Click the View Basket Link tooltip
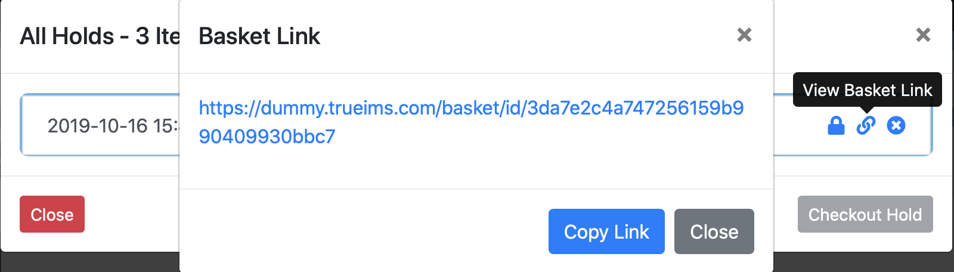 867,90
